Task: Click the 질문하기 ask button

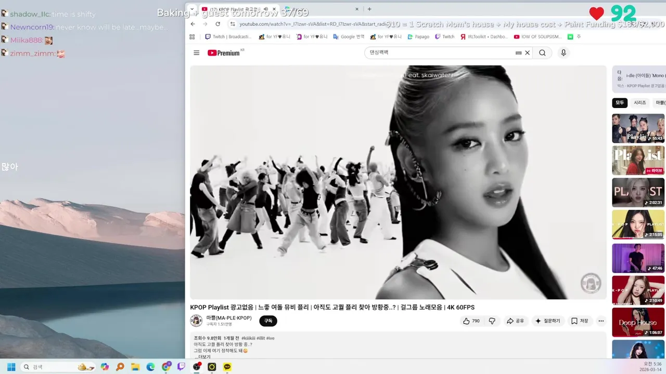Action: pos(547,321)
